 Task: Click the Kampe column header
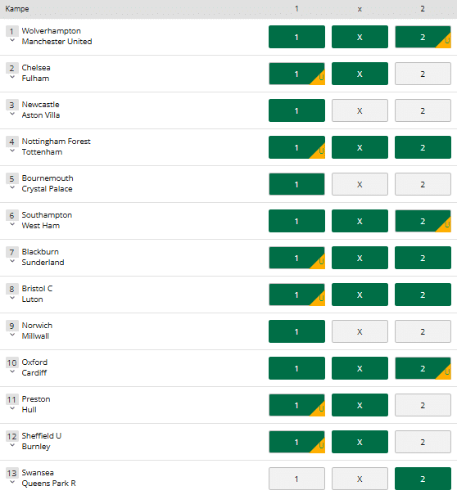(x=17, y=9)
